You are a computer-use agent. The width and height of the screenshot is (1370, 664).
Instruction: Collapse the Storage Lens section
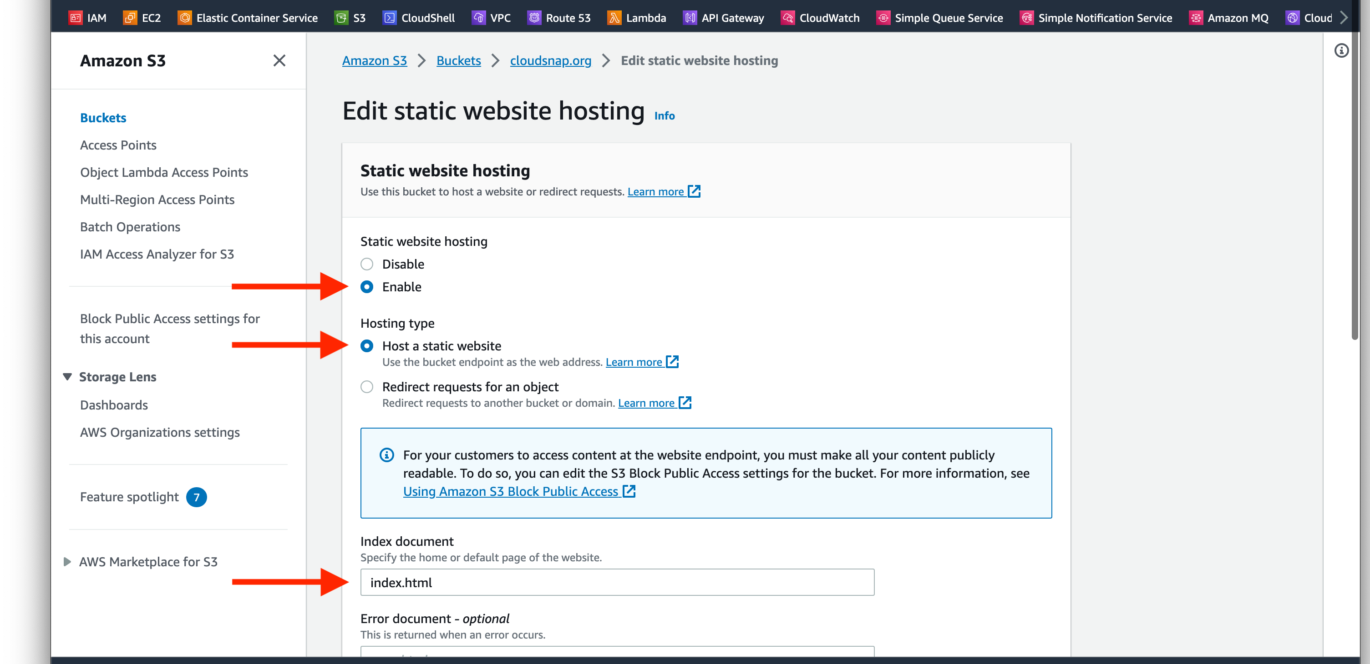point(67,377)
